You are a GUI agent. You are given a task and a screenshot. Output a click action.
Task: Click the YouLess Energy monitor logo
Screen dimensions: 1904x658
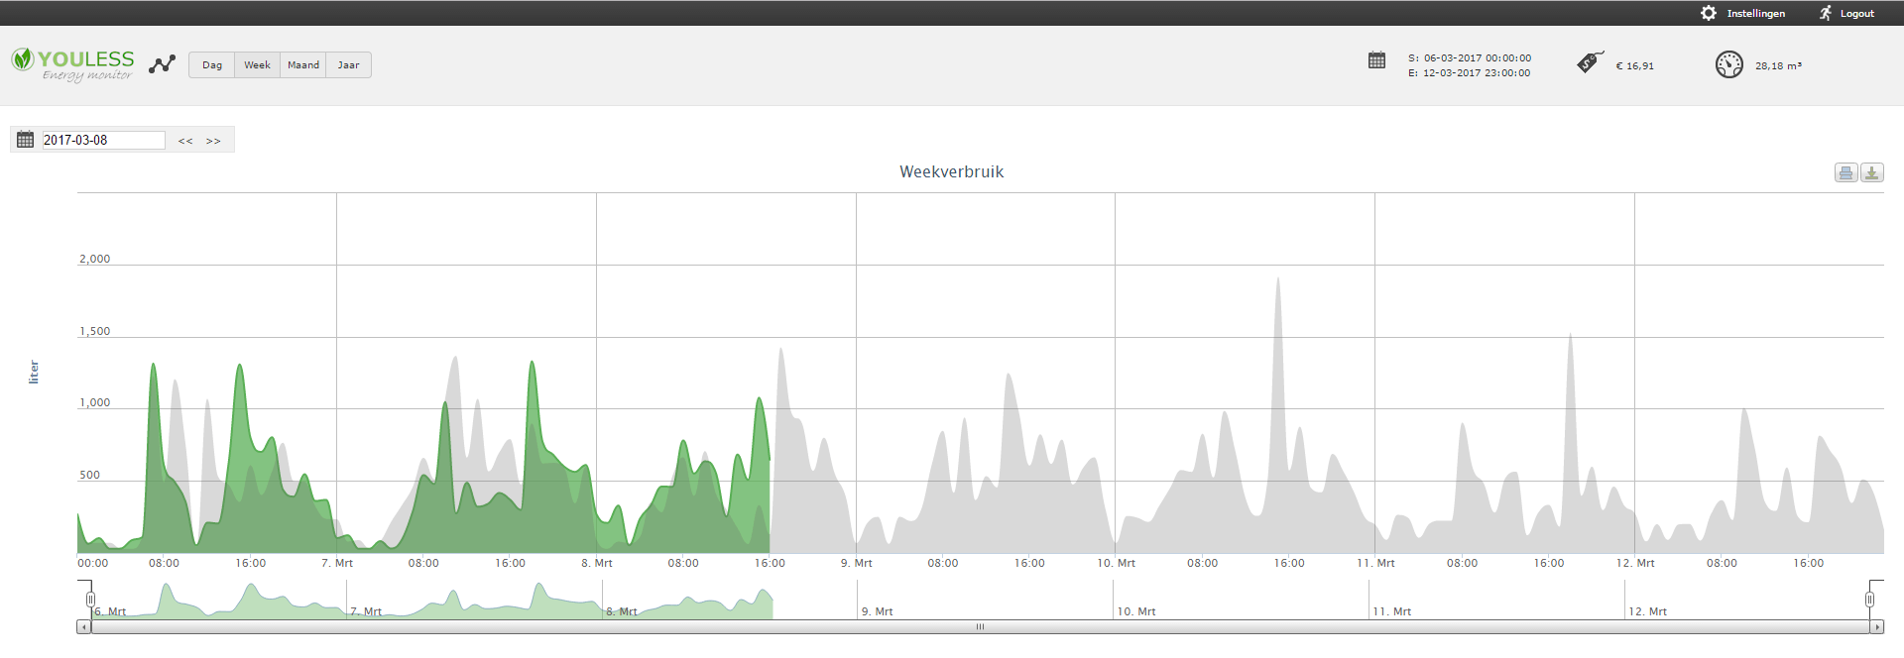tap(72, 64)
